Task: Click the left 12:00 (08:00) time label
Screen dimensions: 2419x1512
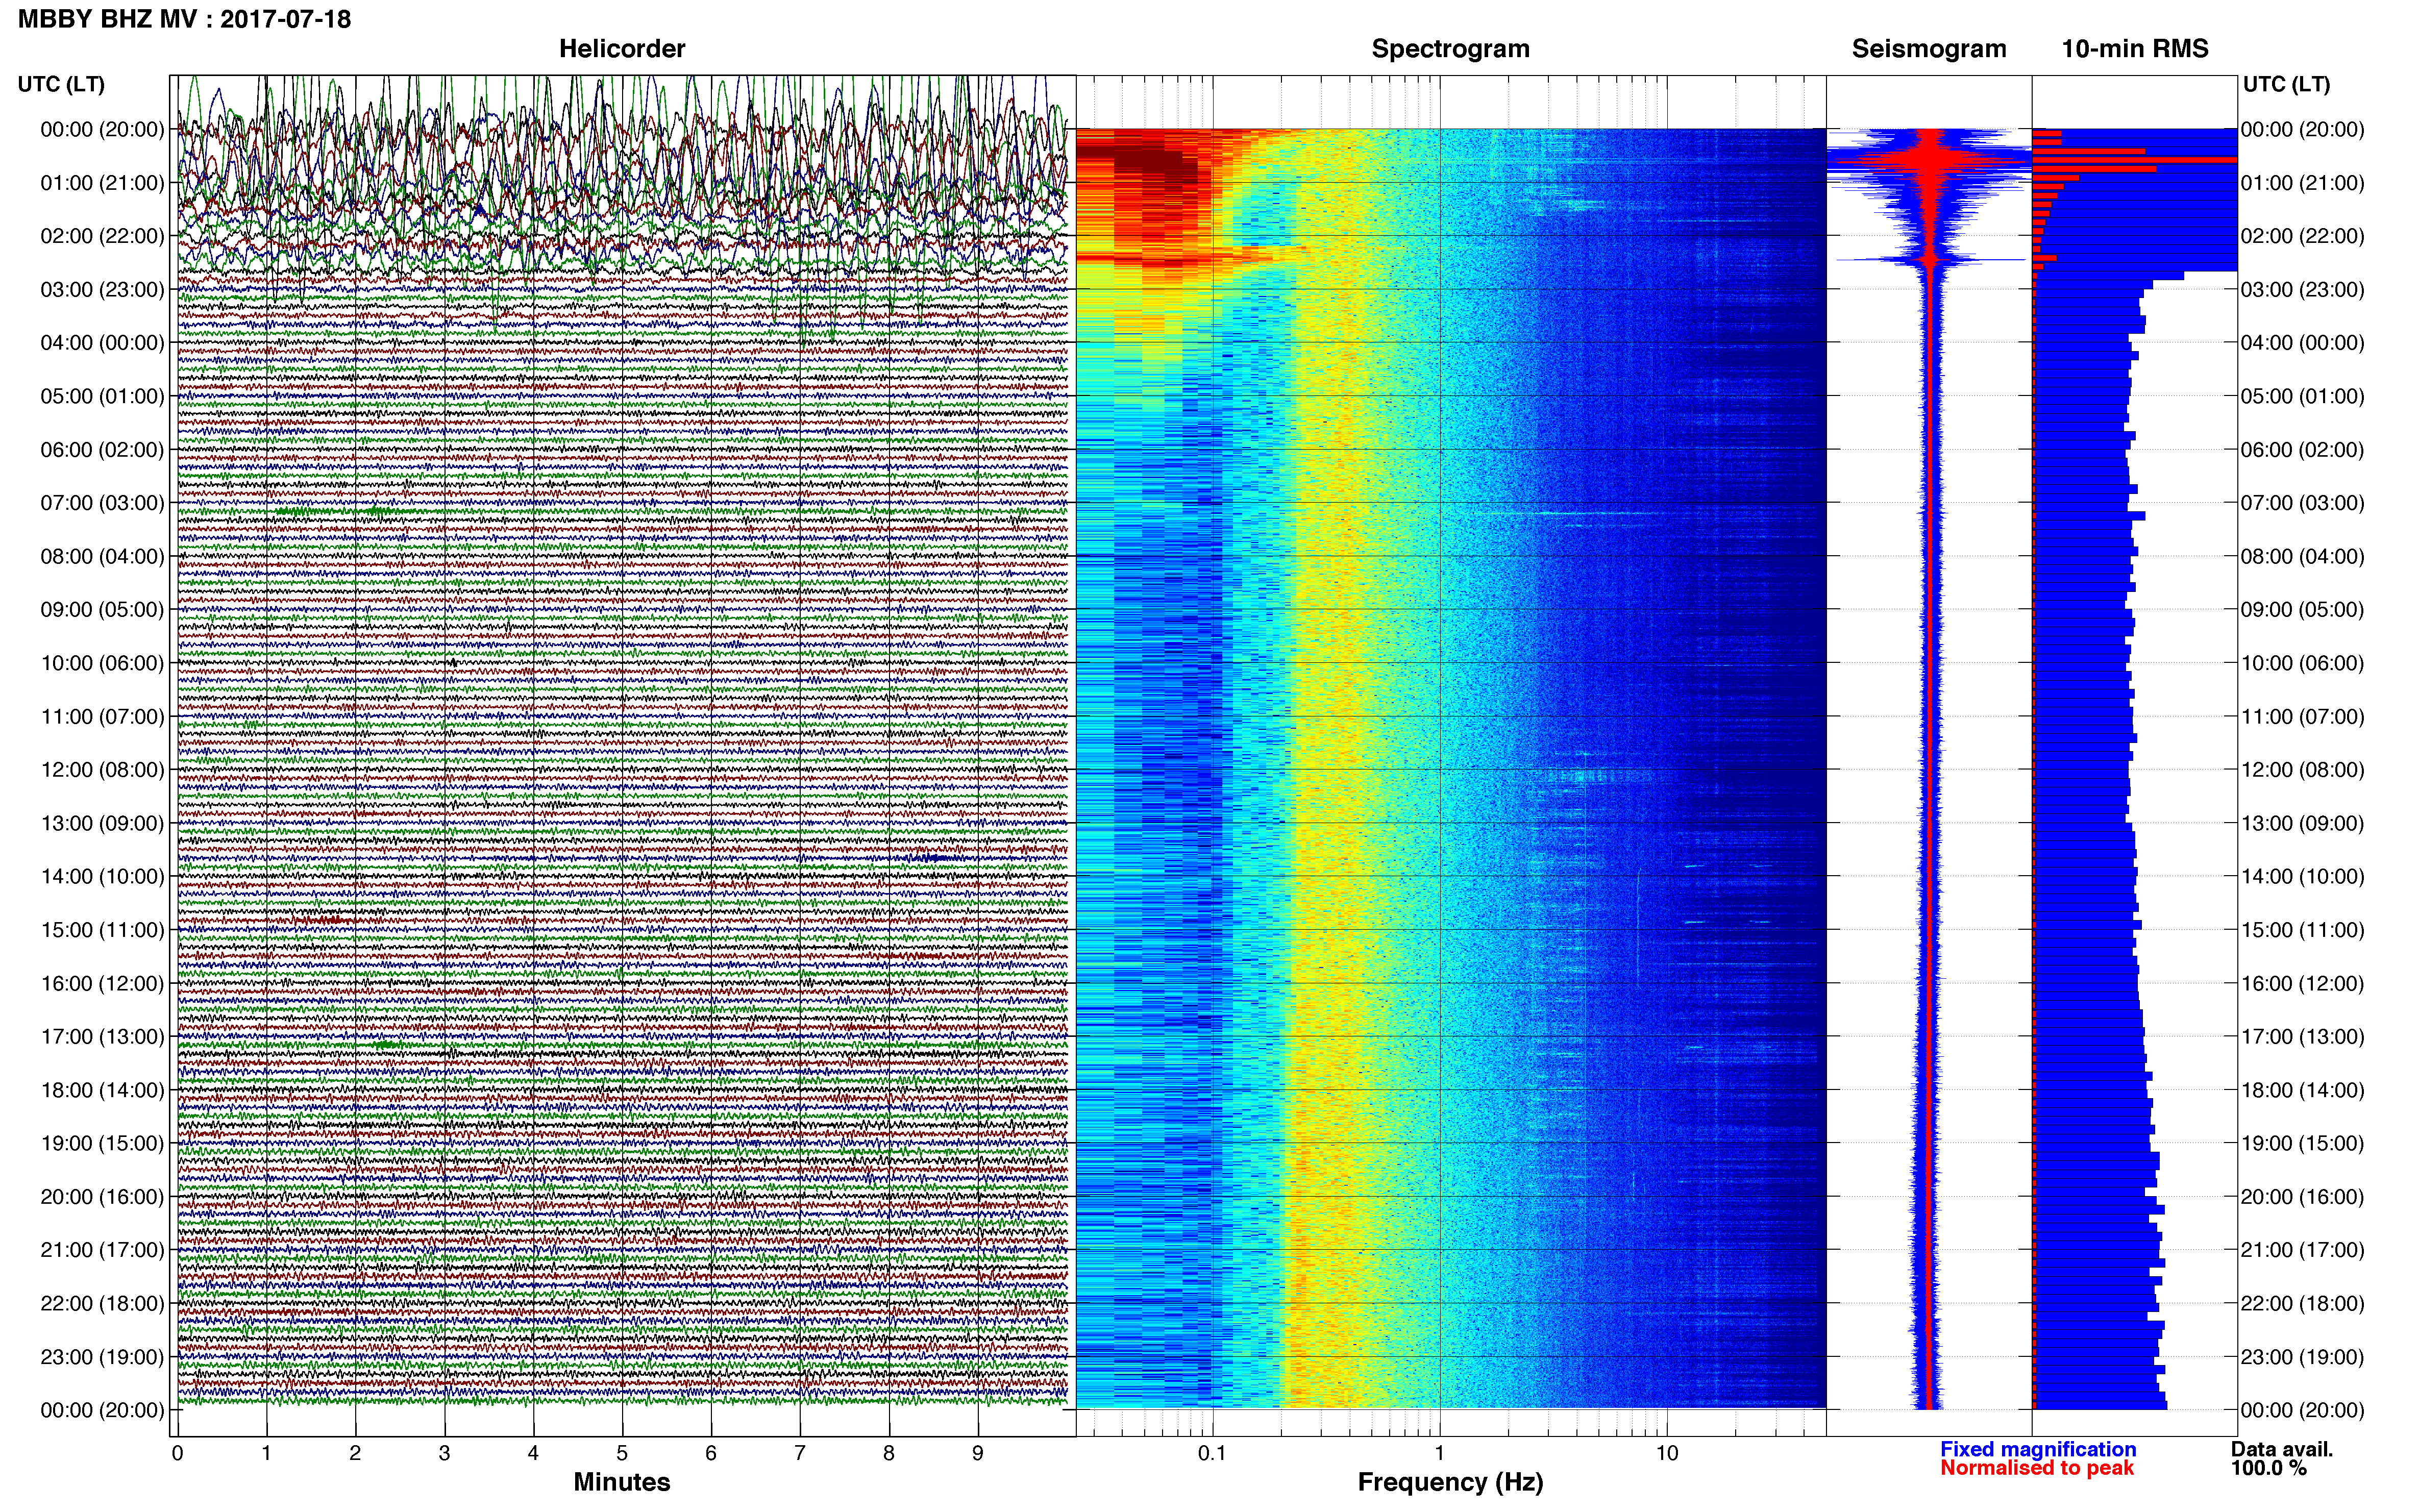Action: pyautogui.click(x=102, y=769)
